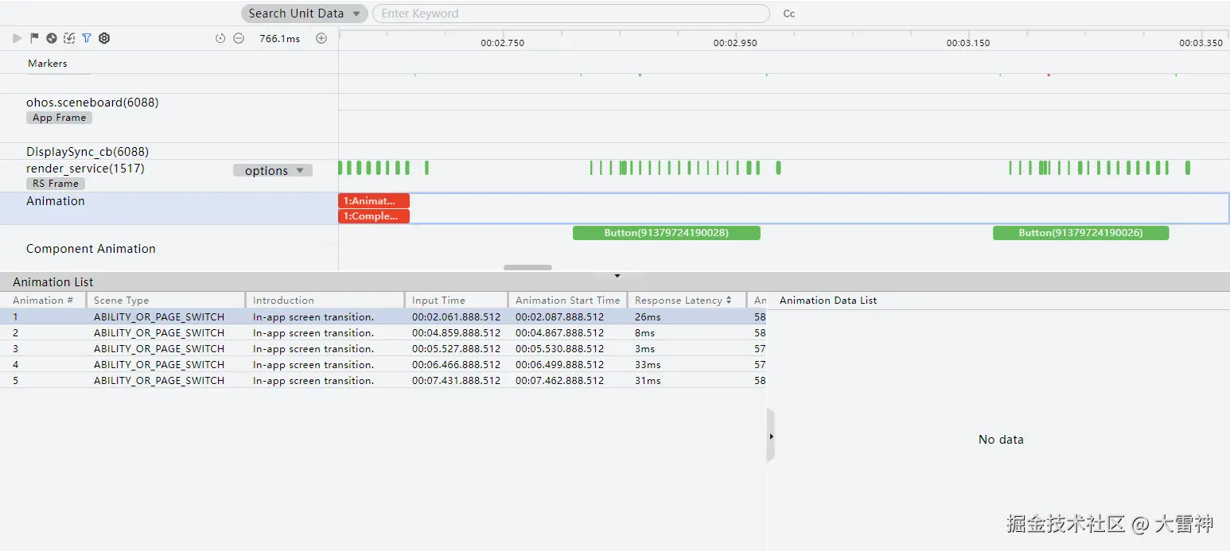Select the Button(91379724190026) green bar
1230x551 pixels.
pyautogui.click(x=1080, y=233)
